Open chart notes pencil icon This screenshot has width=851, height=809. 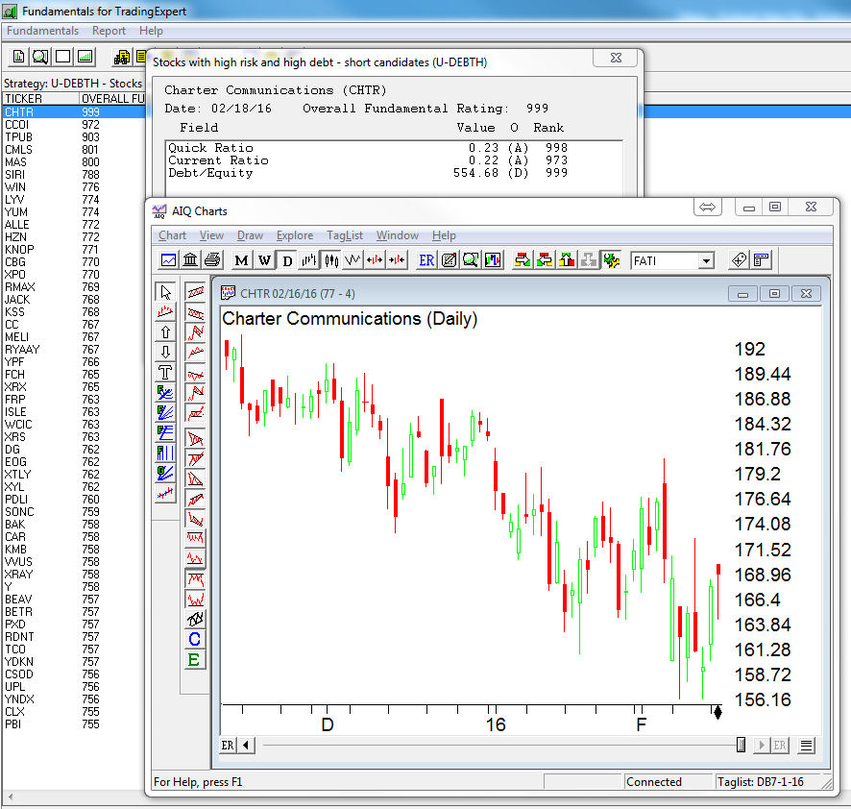tap(449, 260)
